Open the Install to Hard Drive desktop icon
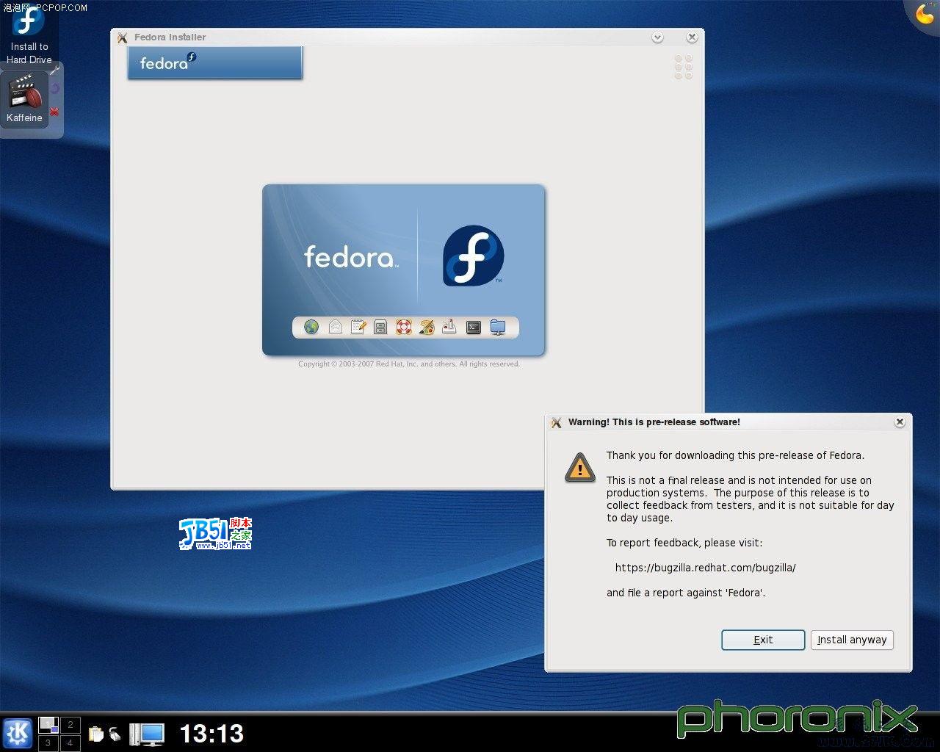Viewport: 940px width, 752px height. 29,33
